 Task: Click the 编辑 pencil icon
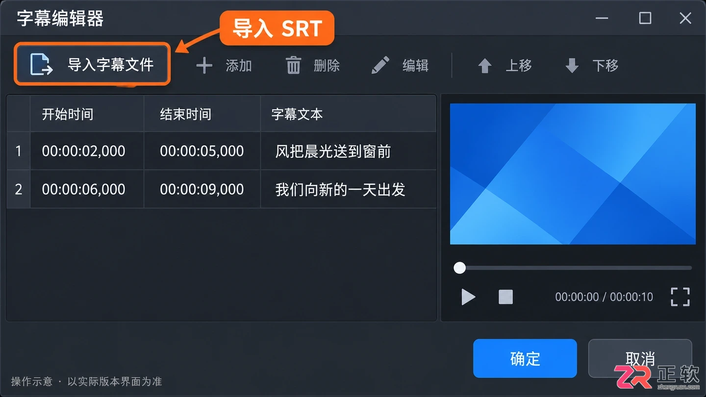pos(380,65)
